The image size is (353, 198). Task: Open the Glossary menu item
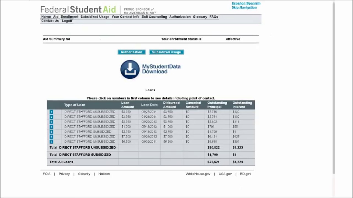pyautogui.click(x=200, y=17)
